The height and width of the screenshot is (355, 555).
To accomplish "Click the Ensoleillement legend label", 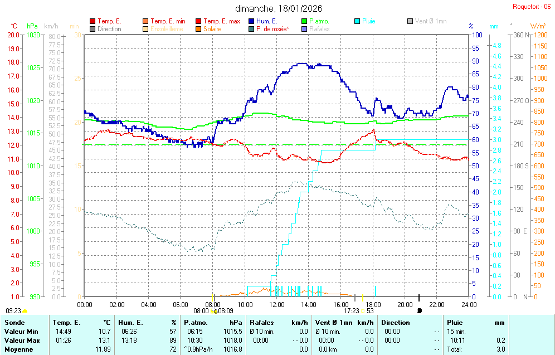I will tap(166, 29).
